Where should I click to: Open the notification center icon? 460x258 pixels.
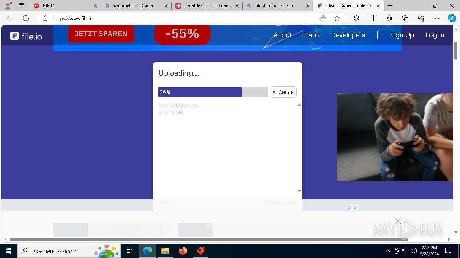pyautogui.click(x=448, y=251)
